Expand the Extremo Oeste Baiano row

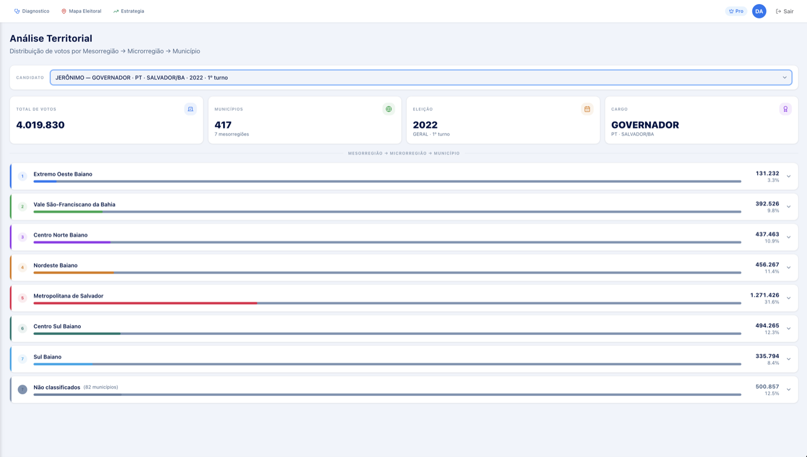[x=789, y=176]
